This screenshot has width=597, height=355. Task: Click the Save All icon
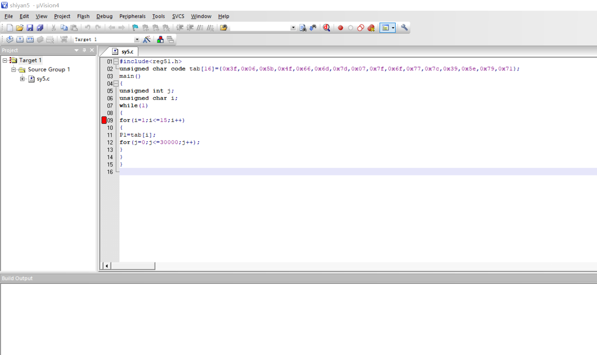click(x=40, y=28)
